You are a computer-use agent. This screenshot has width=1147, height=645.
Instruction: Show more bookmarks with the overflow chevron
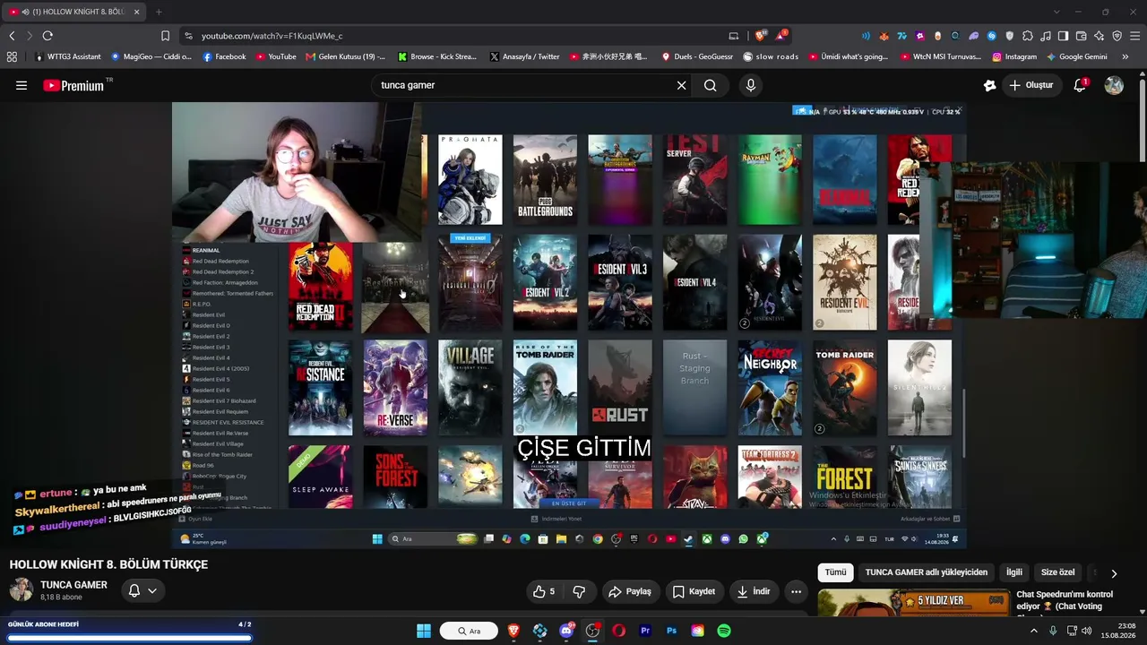(x=1125, y=56)
